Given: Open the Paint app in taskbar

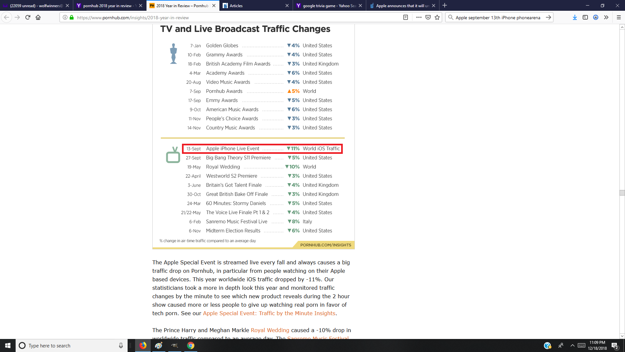Looking at the screenshot, I should [x=159, y=345].
